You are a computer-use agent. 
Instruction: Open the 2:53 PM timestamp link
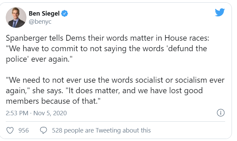pos(18,113)
